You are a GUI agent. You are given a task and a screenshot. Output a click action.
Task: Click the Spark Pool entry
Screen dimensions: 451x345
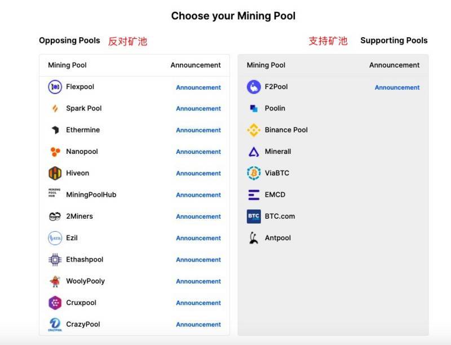click(82, 108)
